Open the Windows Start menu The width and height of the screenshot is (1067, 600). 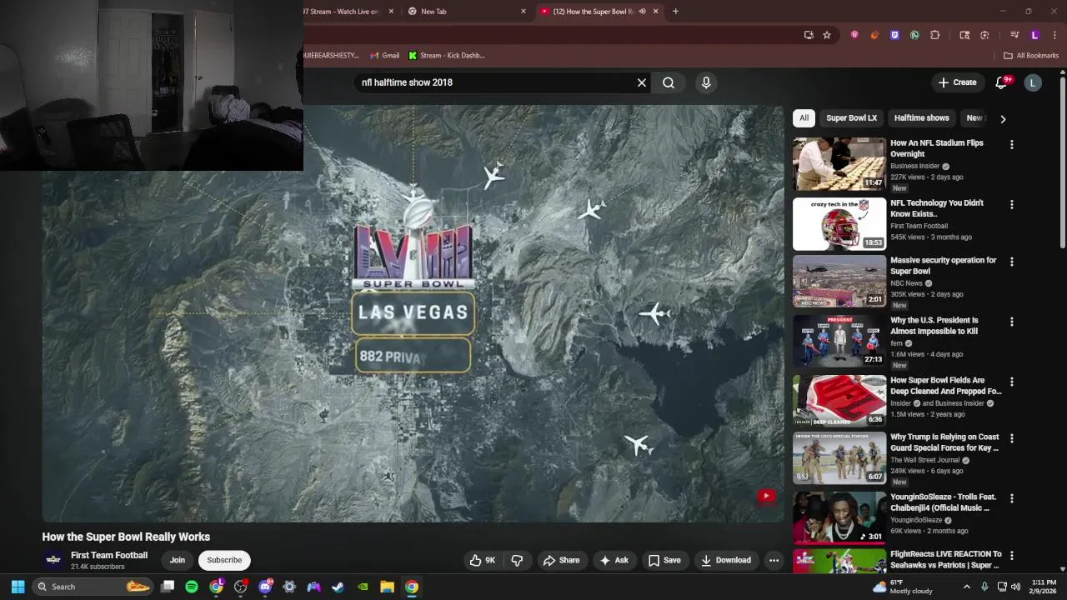[18, 587]
